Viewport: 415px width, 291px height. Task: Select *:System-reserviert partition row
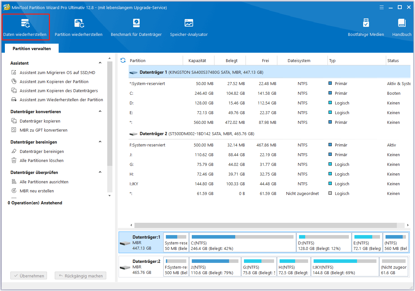[269, 84]
